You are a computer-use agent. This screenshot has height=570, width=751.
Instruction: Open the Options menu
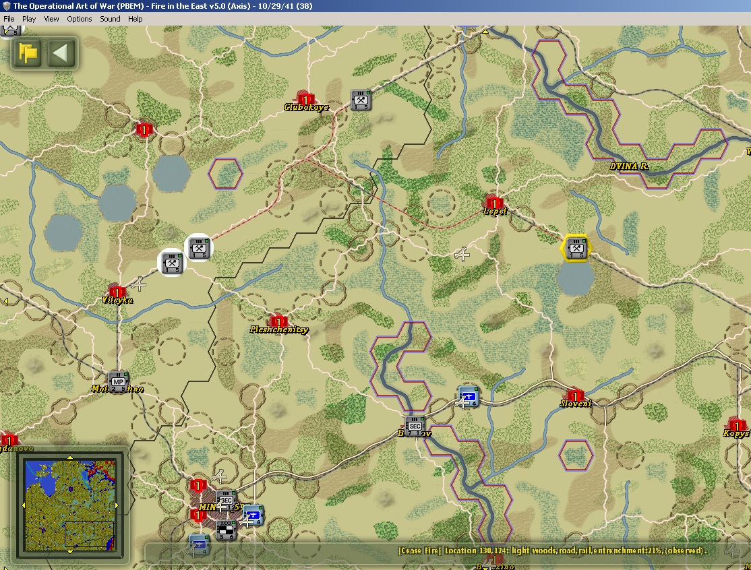(79, 19)
